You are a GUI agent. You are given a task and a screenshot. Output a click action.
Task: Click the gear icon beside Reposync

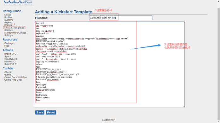click(x=16, y=59)
